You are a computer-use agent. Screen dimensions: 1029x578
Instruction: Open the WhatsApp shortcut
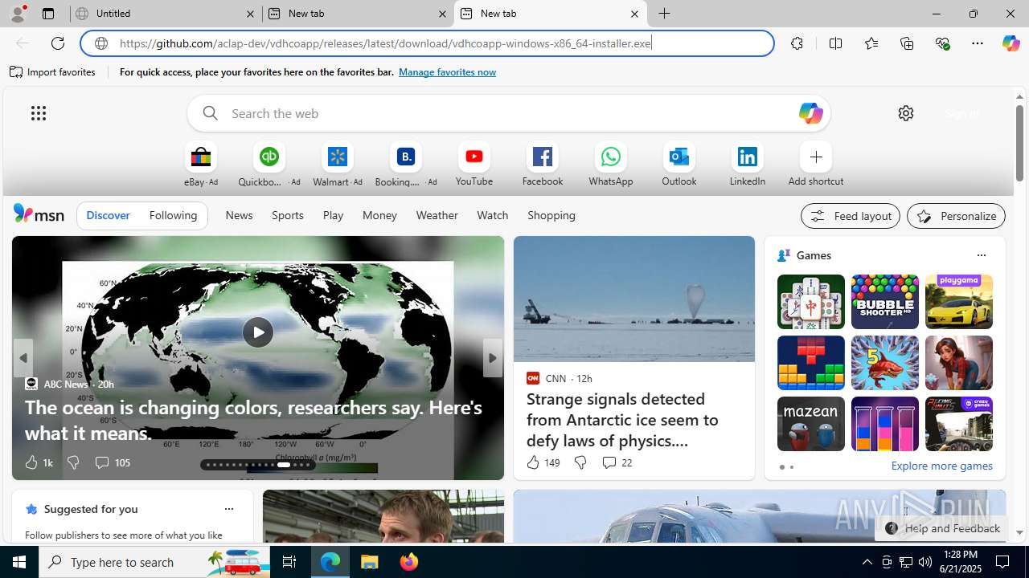[x=611, y=157]
